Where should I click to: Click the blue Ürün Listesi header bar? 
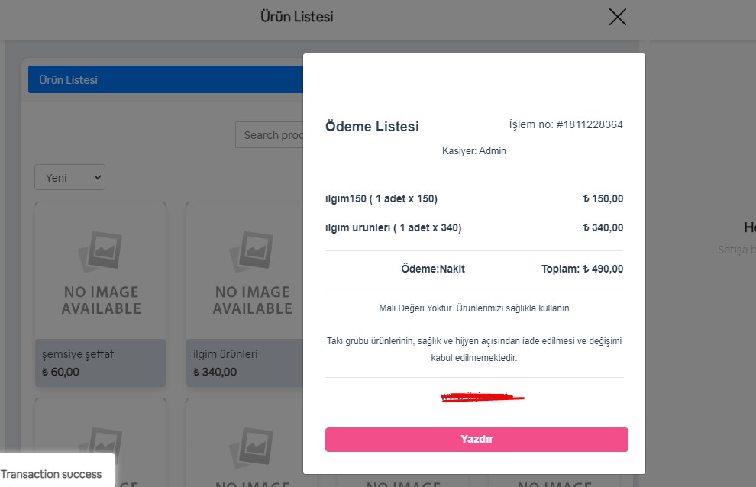(x=166, y=79)
